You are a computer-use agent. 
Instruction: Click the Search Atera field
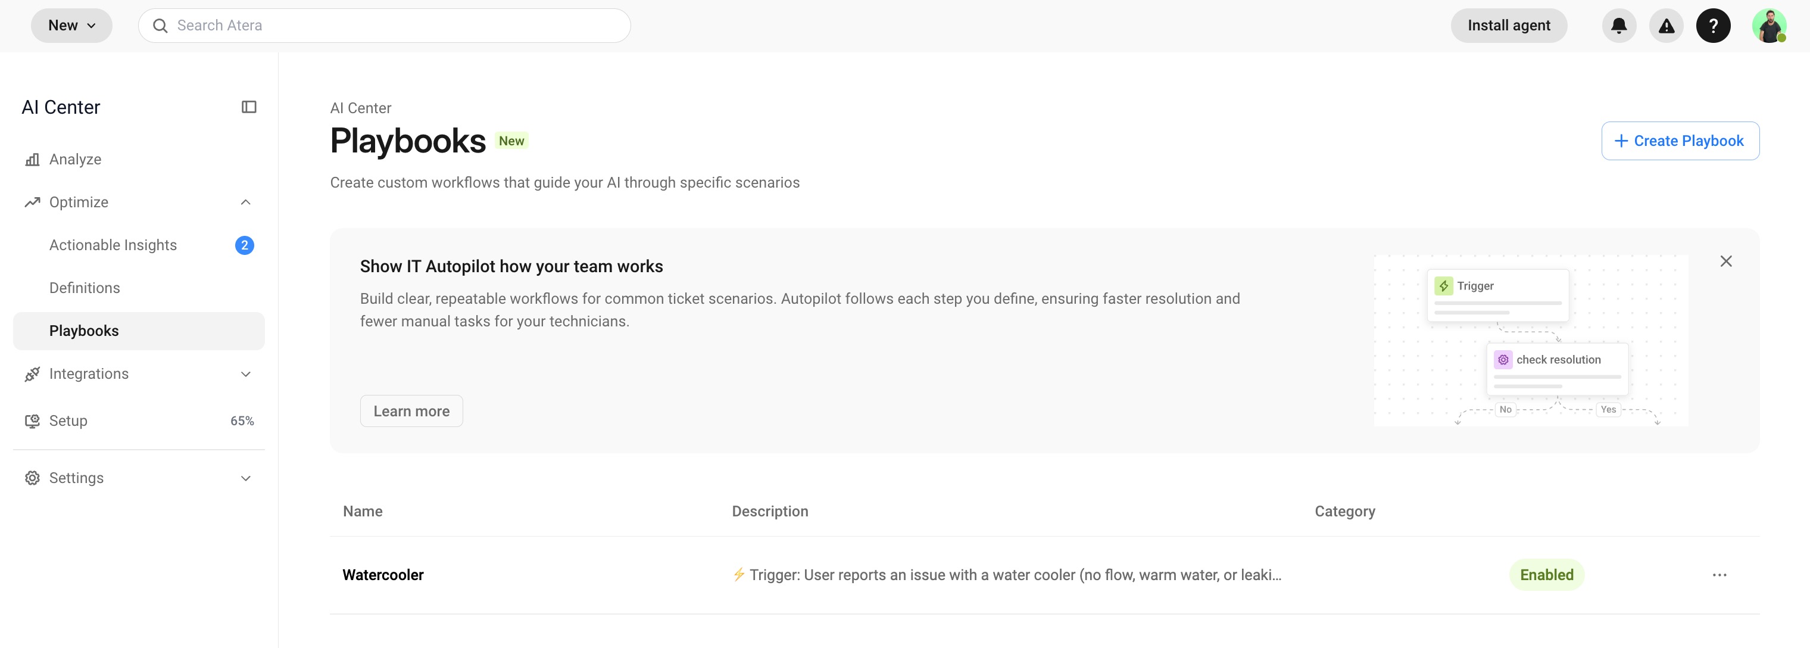pyautogui.click(x=385, y=26)
